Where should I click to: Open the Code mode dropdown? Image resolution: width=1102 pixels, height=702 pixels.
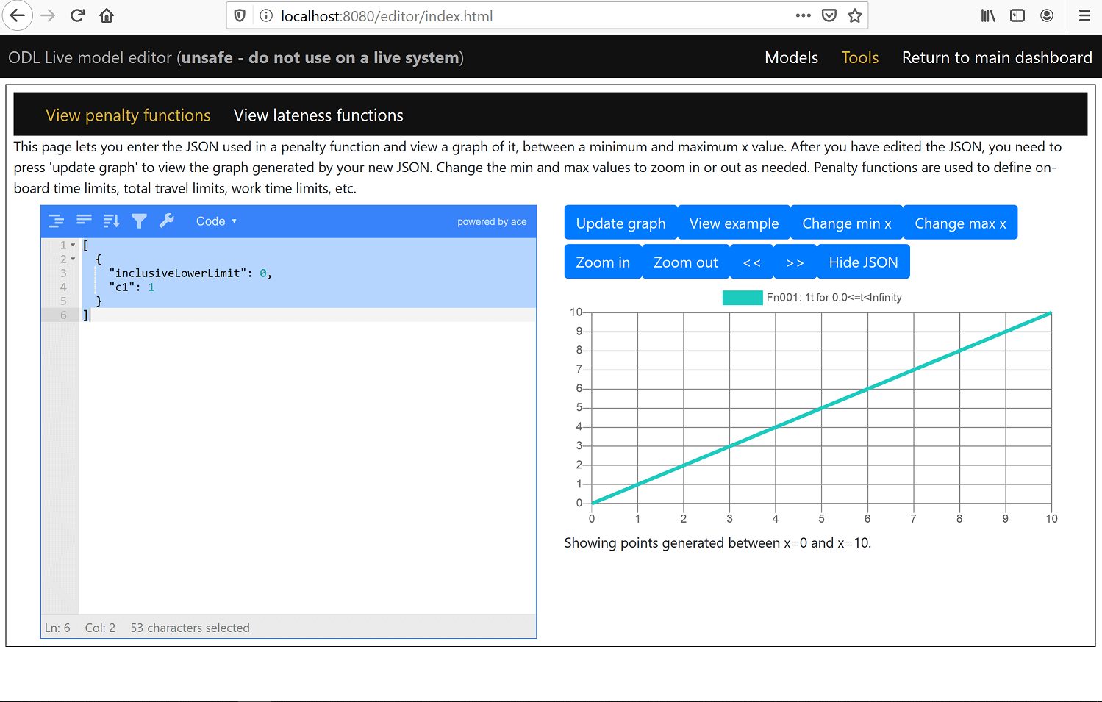tap(215, 221)
